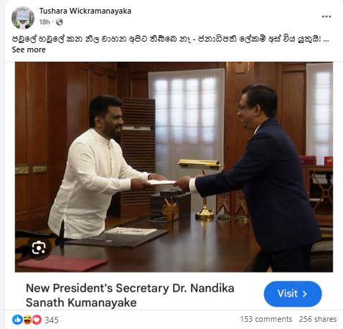The width and height of the screenshot is (343, 329).
Task: Click the blue thumbs-up Like reaction icon
Action: coord(17,320)
